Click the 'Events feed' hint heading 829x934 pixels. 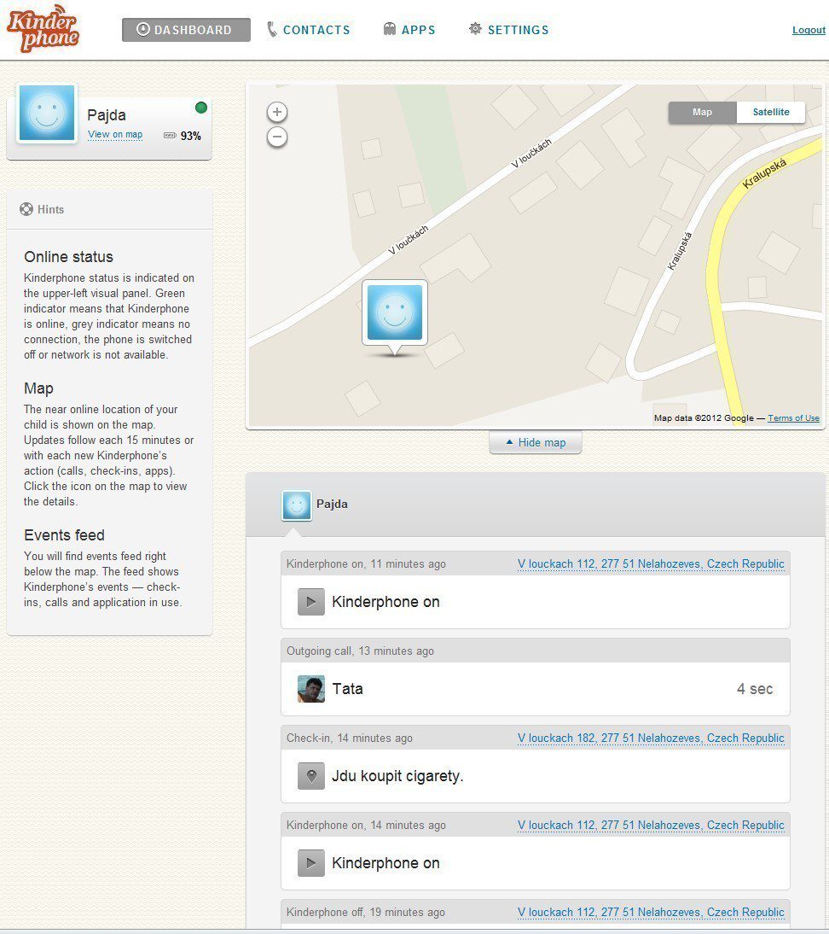64,535
